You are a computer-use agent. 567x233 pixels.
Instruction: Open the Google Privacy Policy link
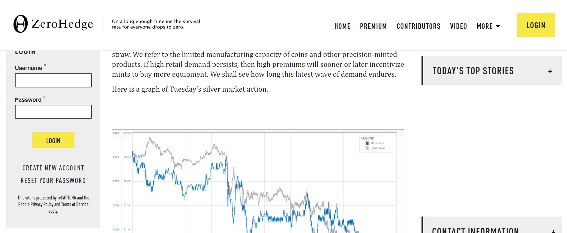click(36, 204)
